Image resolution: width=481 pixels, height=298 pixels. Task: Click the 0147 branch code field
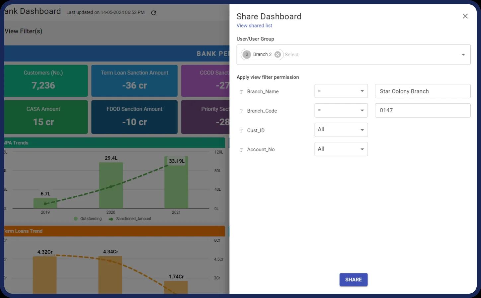click(x=423, y=110)
